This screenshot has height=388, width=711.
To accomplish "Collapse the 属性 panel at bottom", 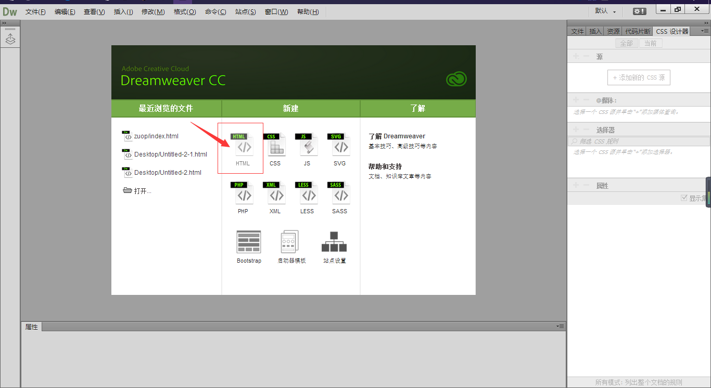I will [558, 326].
